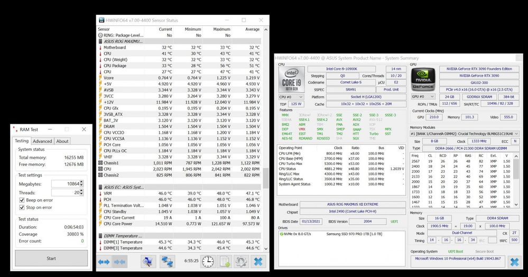
Task: Click the Sensor column header
Action: (104, 29)
